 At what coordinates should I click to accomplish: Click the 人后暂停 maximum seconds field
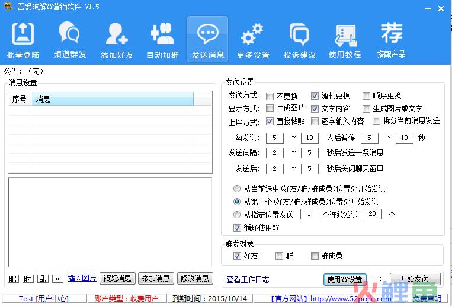pyautogui.click(x=405, y=138)
